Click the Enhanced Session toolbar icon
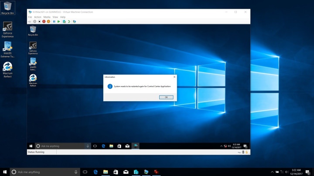Image resolution: width=314 pixels, height=176 pixels. (75, 21)
